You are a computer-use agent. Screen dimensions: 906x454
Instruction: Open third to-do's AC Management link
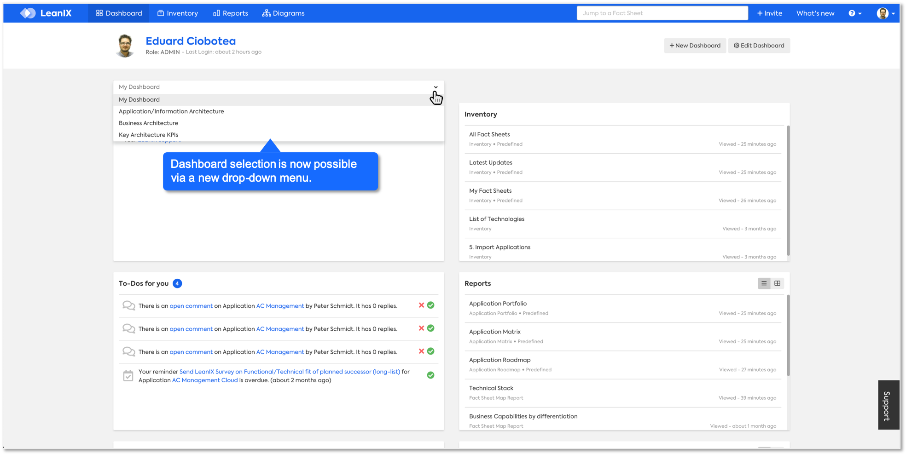[280, 352]
